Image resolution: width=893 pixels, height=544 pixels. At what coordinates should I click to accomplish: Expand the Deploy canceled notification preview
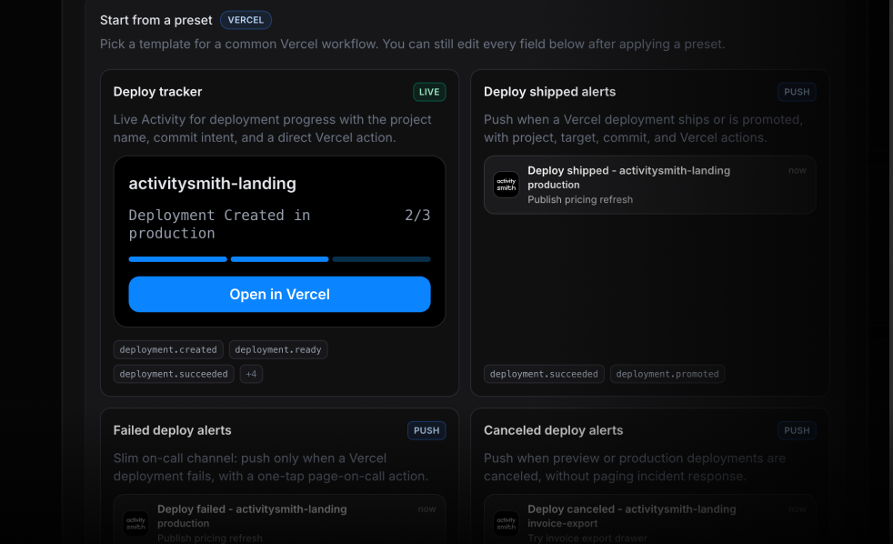[x=649, y=520]
